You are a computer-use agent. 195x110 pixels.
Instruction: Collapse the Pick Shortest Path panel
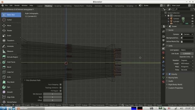tap(33, 80)
